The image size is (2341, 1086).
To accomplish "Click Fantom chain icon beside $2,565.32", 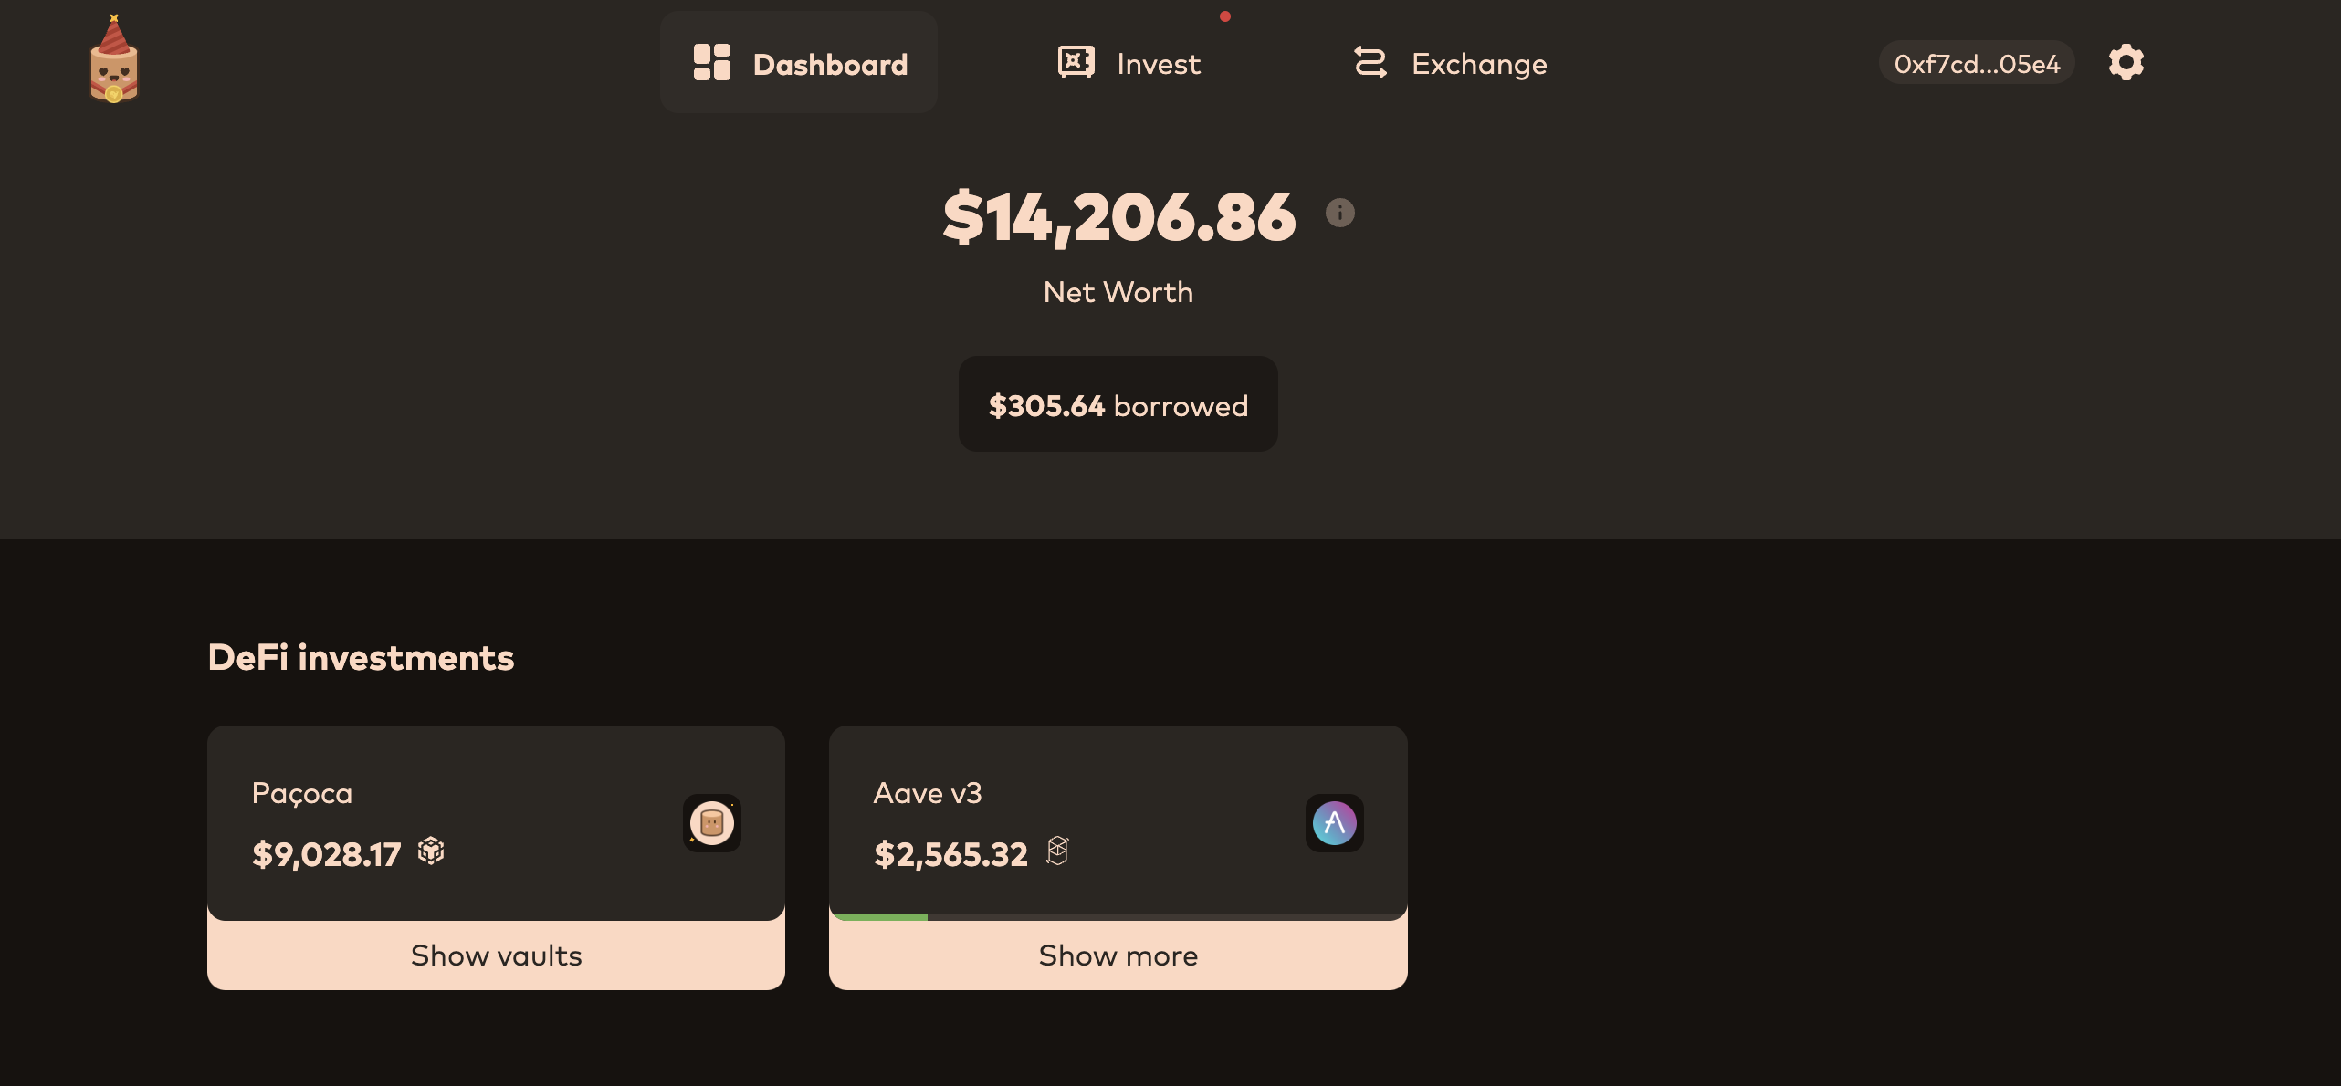I will click(x=1057, y=851).
